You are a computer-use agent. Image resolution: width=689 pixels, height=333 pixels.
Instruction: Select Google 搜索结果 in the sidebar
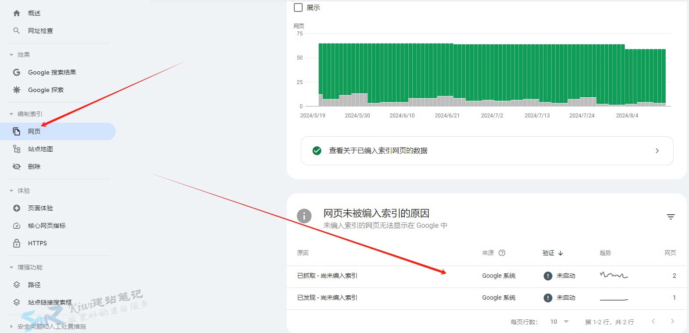pos(52,72)
